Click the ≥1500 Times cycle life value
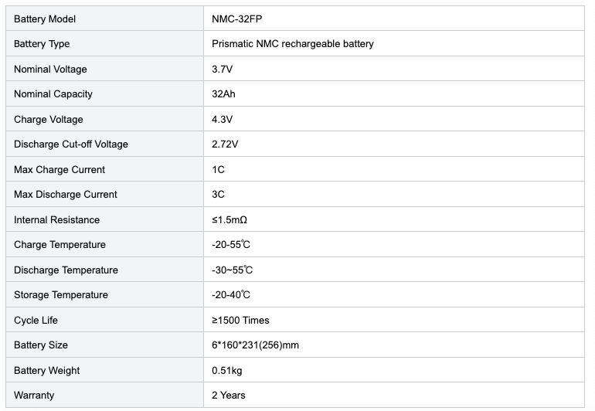 tap(240, 321)
